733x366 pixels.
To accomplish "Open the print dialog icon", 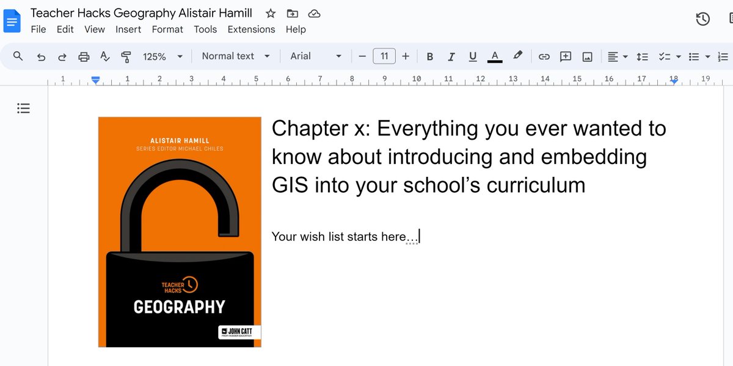I will tap(84, 56).
